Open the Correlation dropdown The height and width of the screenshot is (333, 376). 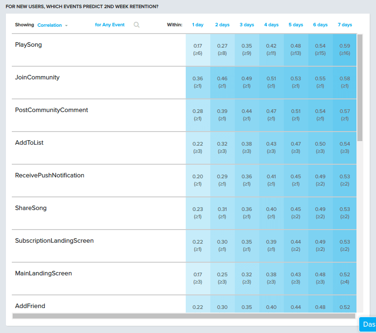(52, 25)
